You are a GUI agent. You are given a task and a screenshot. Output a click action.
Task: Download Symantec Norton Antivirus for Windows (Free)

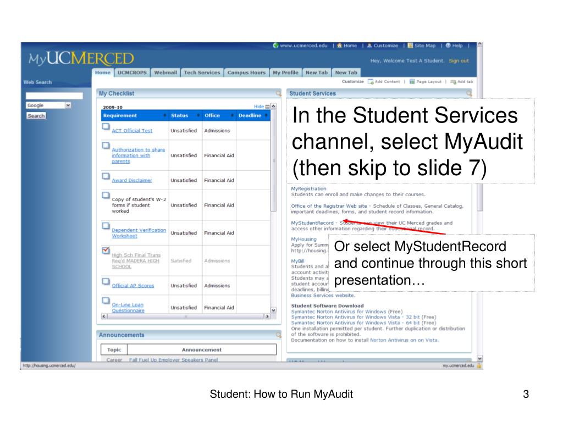click(338, 312)
